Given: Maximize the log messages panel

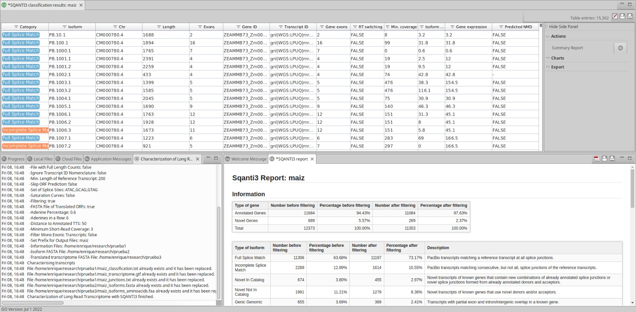Looking at the screenshot, I should (x=216, y=158).
